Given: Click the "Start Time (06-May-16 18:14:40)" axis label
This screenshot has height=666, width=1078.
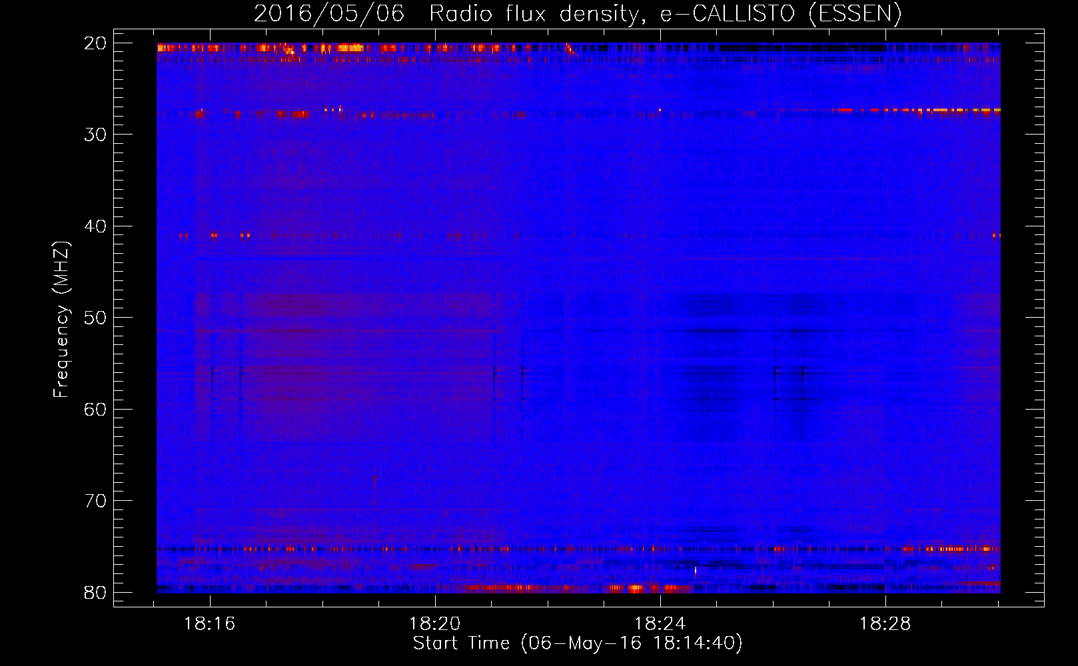Looking at the screenshot, I should tap(578, 643).
